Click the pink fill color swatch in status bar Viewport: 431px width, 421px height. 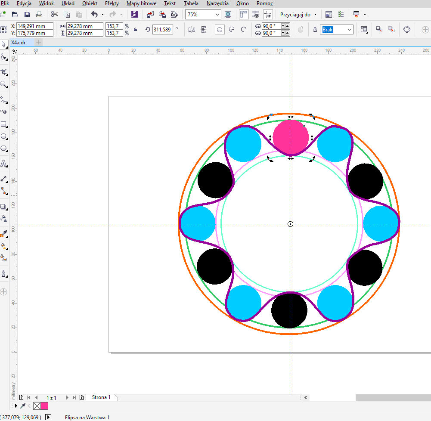click(x=44, y=406)
